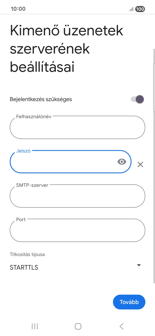Clear the Jelszó field with the X icon
The width and height of the screenshot is (155, 336).
(x=140, y=165)
